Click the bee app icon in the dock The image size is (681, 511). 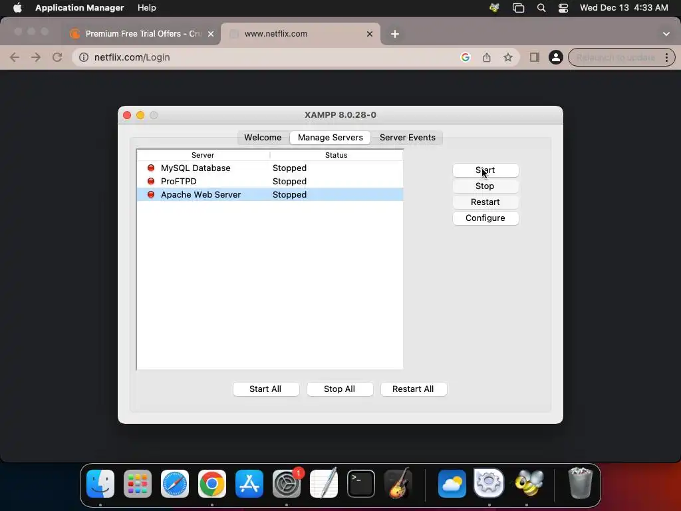point(529,484)
